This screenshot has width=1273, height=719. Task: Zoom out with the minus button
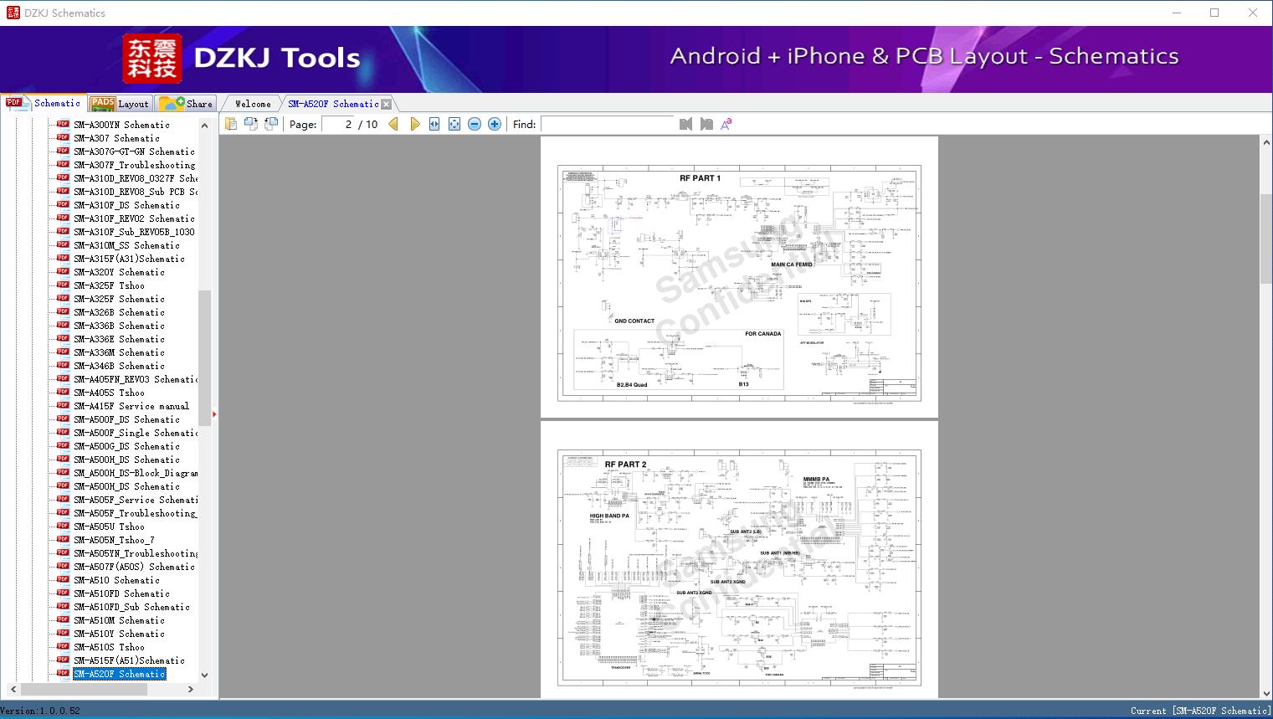(475, 124)
